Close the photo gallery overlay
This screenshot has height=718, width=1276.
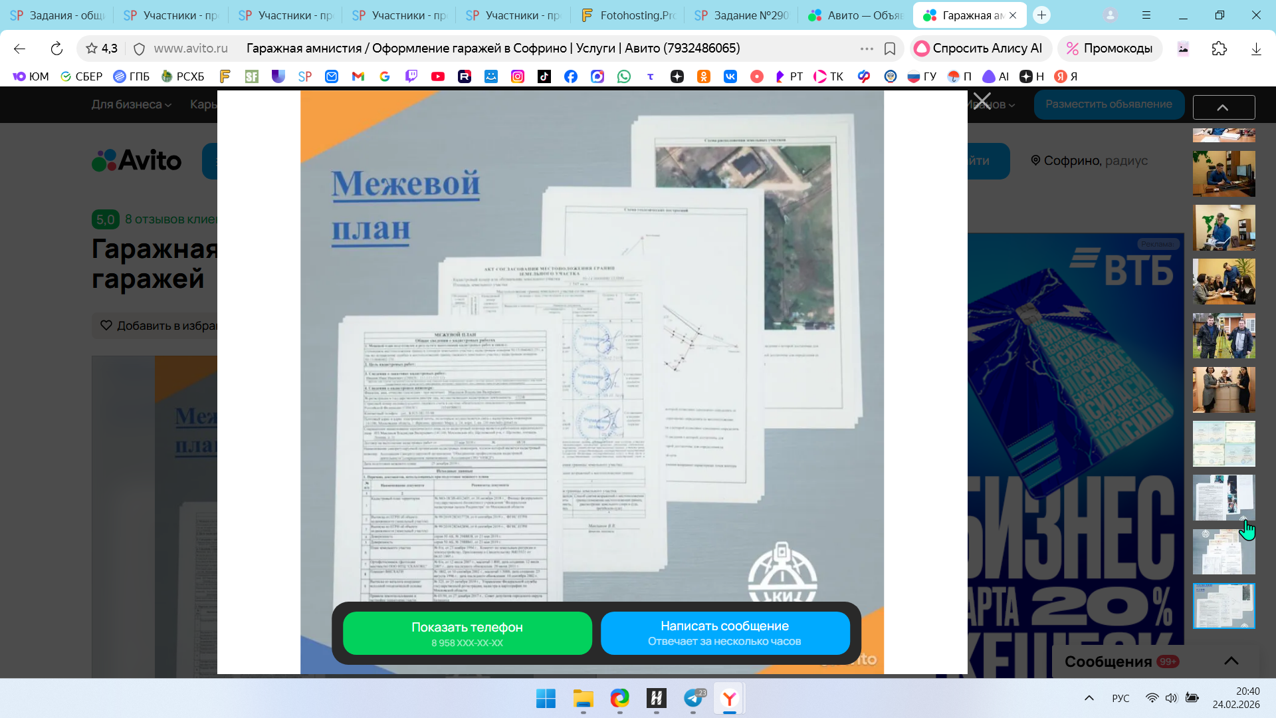coord(982,102)
